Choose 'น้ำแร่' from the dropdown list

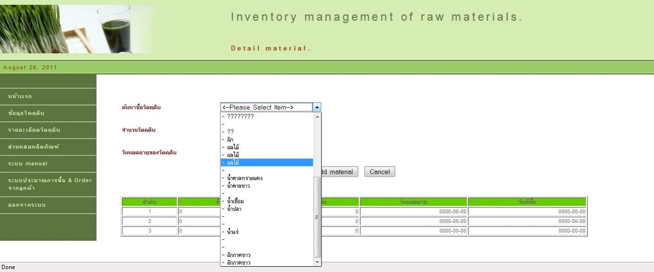267,232
